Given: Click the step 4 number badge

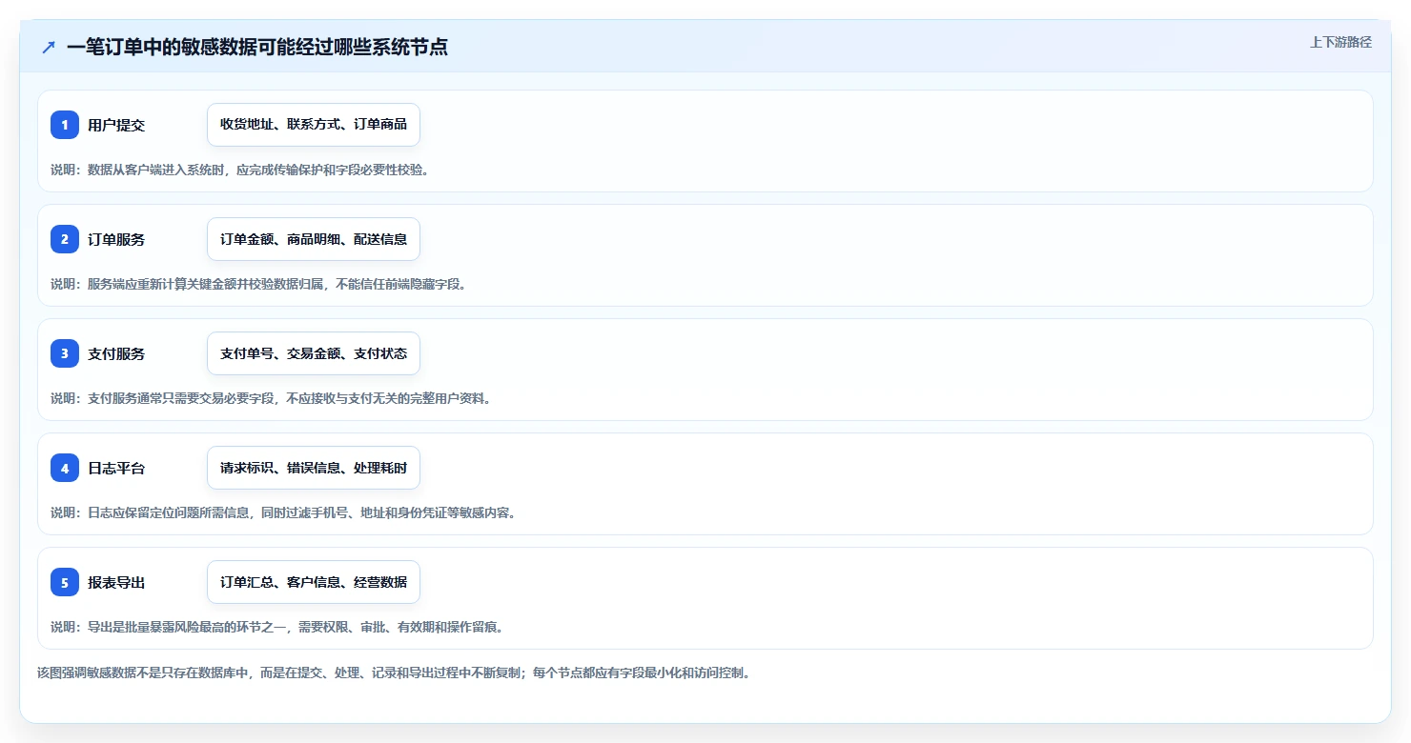Looking at the screenshot, I should tap(65, 468).
